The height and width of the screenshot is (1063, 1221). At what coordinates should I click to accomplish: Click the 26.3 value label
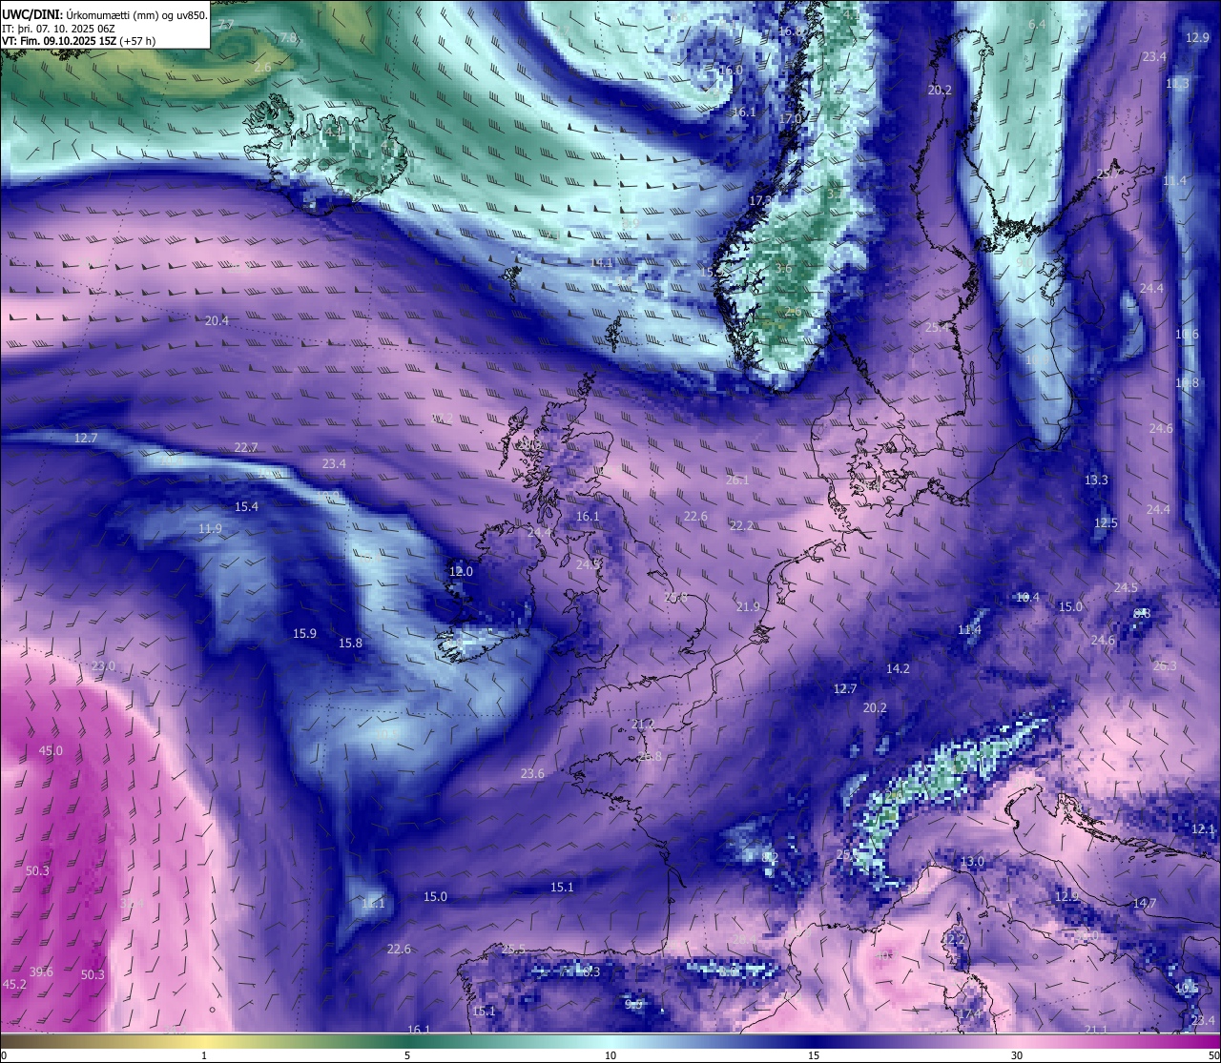1165,666
